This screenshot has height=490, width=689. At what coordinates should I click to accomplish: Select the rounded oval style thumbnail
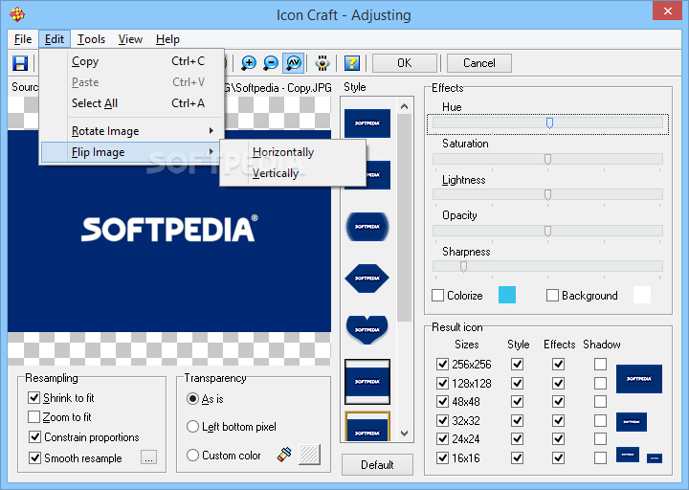tap(367, 226)
